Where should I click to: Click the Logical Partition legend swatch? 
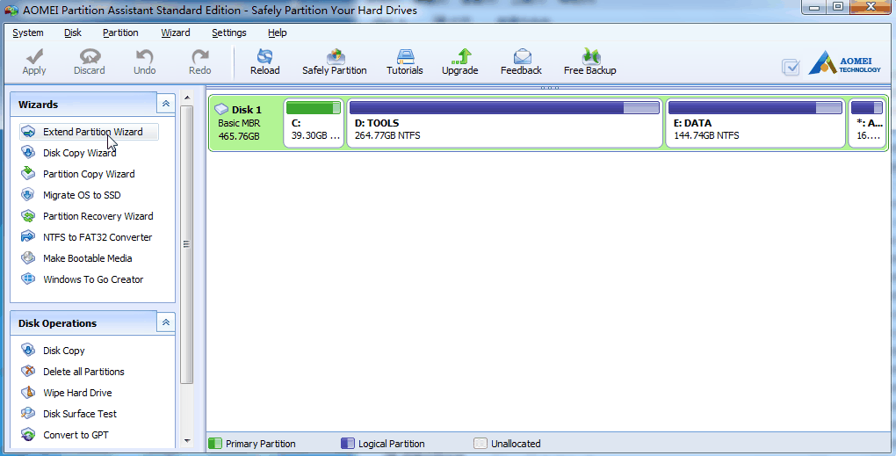[348, 444]
